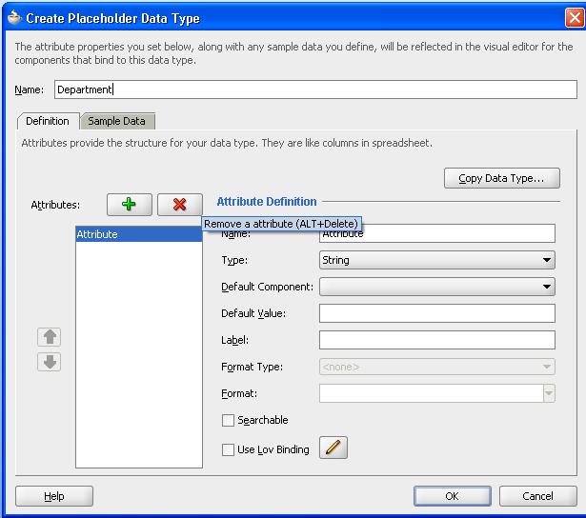Click the green plus add attribute icon
This screenshot has height=518, width=586.
pyautogui.click(x=129, y=204)
